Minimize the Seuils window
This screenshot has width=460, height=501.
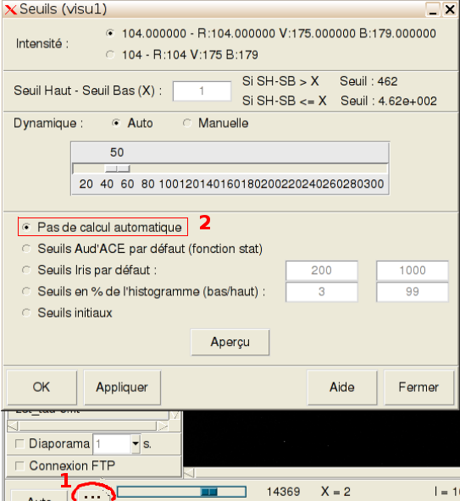433,10
